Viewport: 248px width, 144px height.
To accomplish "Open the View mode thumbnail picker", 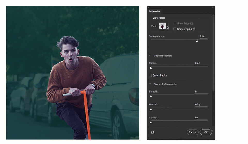I will pos(162,26).
